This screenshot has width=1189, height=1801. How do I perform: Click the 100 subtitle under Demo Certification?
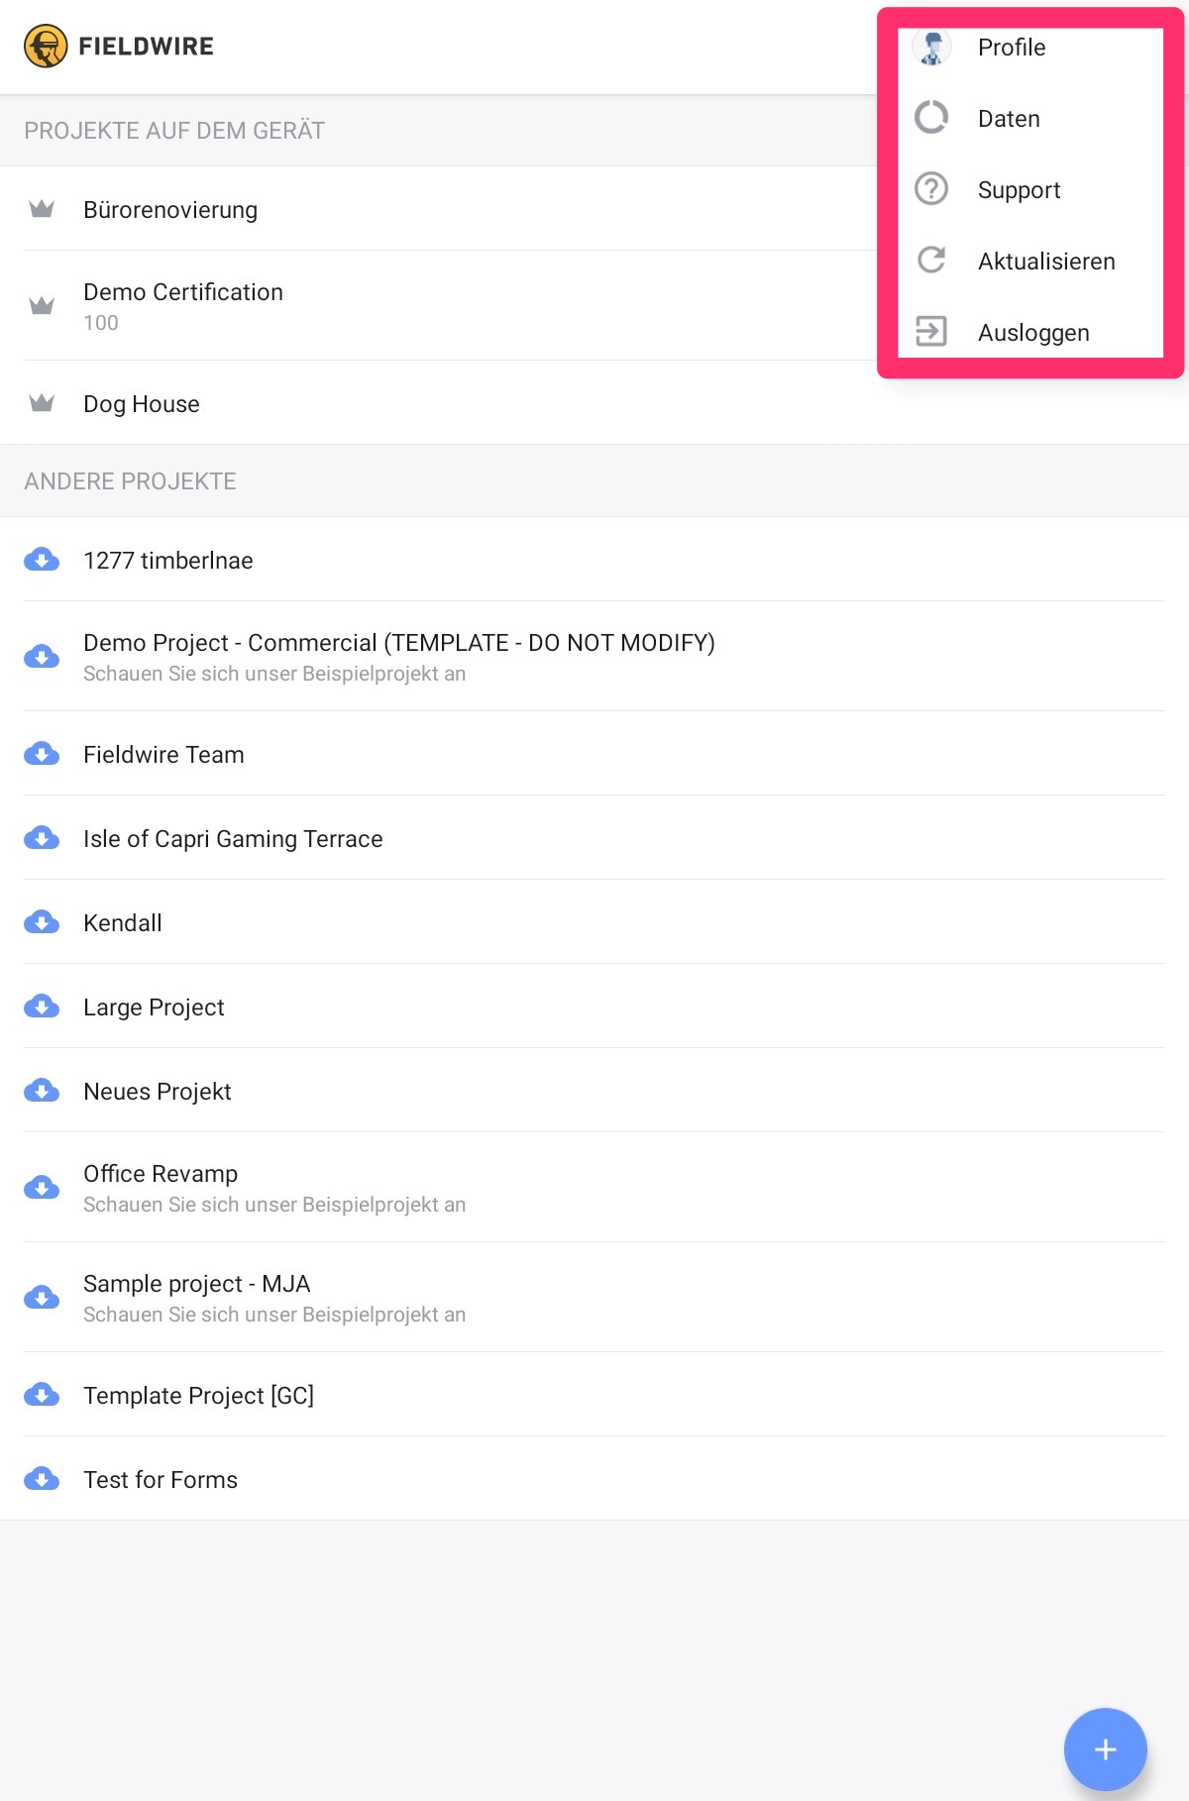coord(100,323)
